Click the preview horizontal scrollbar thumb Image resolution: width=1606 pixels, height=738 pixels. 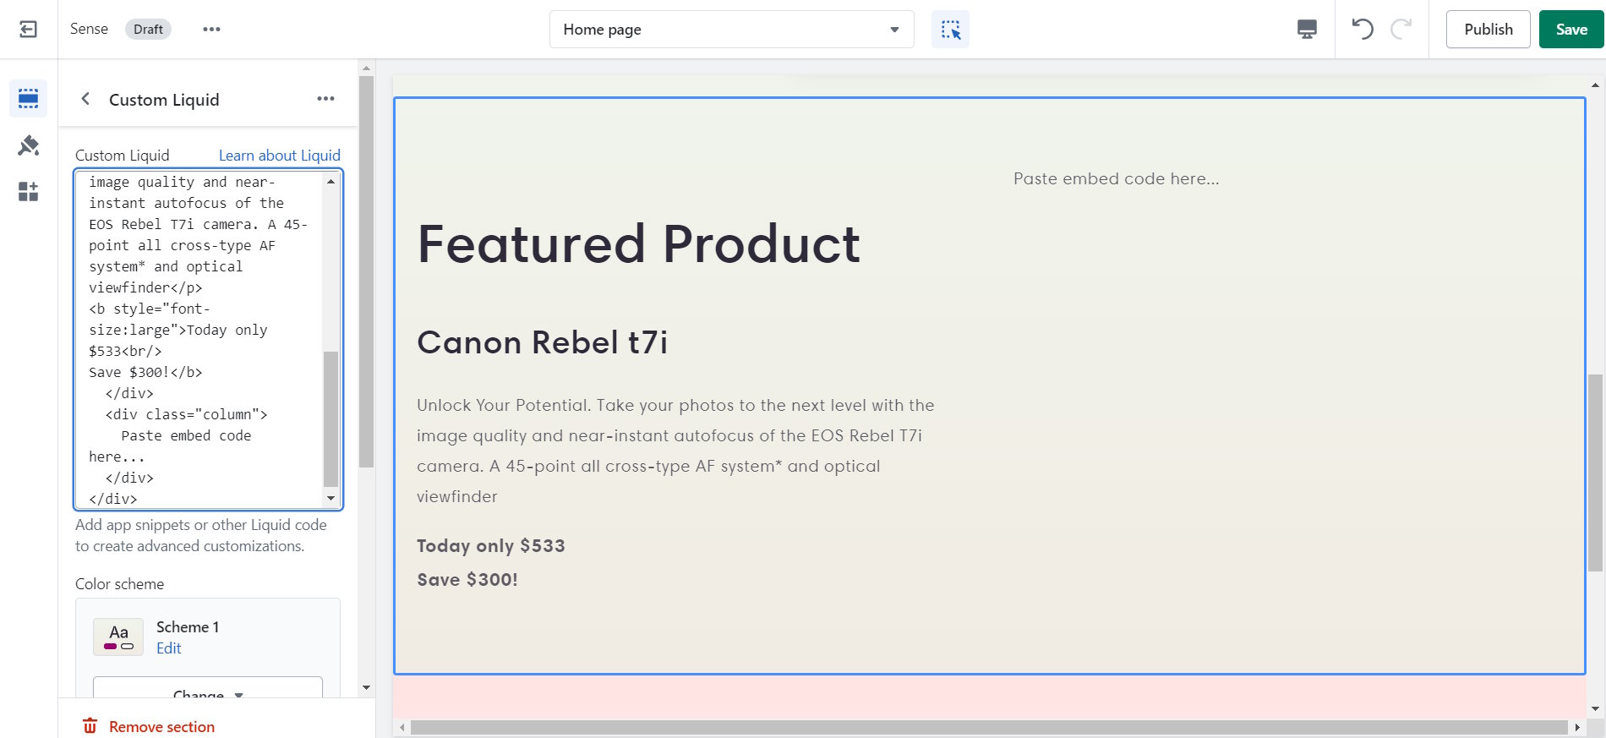989,728
